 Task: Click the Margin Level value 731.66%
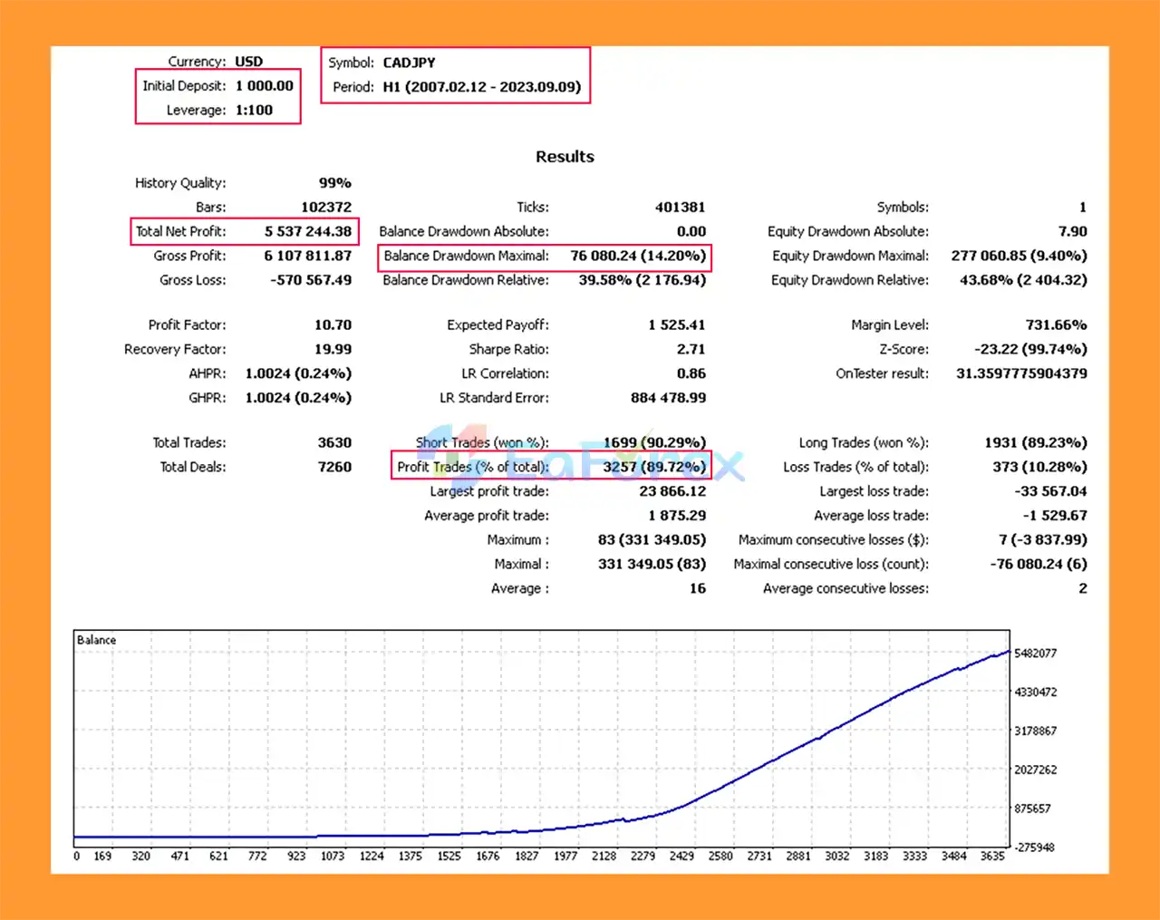click(x=1057, y=325)
